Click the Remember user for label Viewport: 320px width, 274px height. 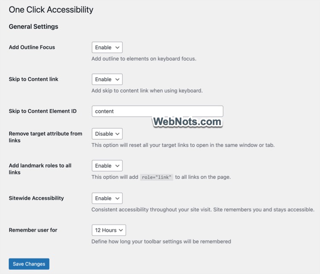pos(33,230)
